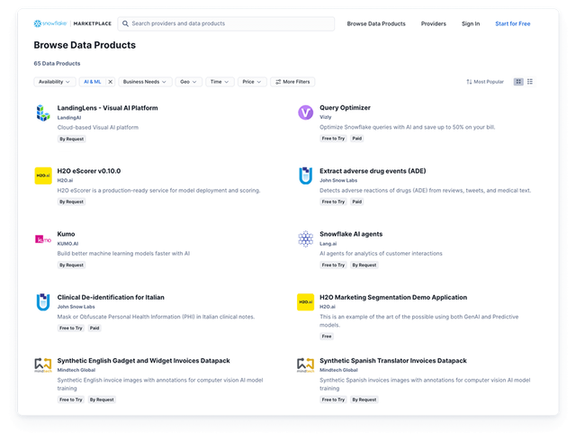Open Browse Data Products nav item
Image resolution: width=576 pixels, height=441 pixels.
coord(376,23)
